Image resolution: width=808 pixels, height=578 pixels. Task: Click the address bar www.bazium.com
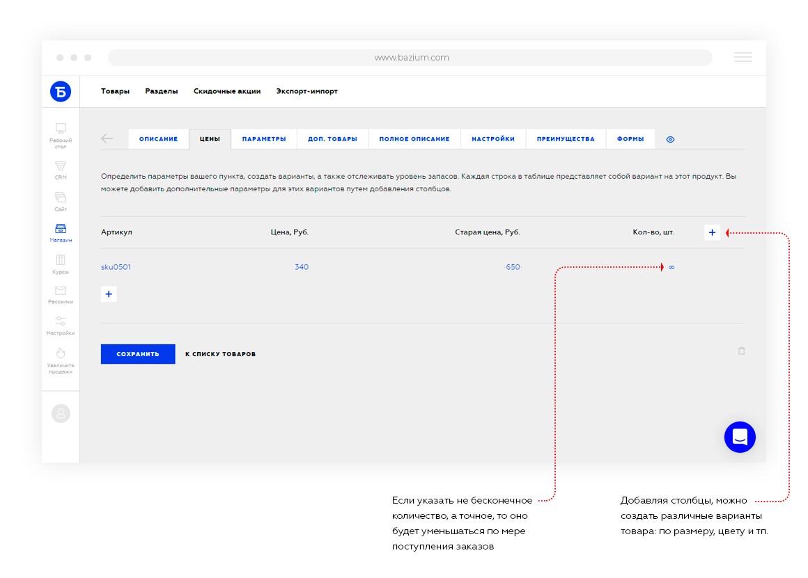pos(410,58)
